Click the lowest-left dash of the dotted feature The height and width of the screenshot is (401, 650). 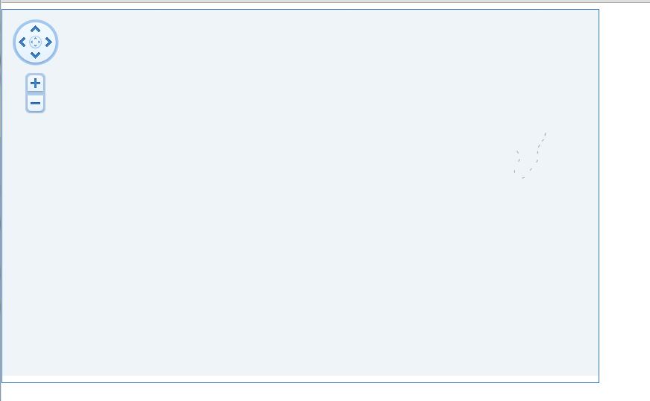coord(514,171)
